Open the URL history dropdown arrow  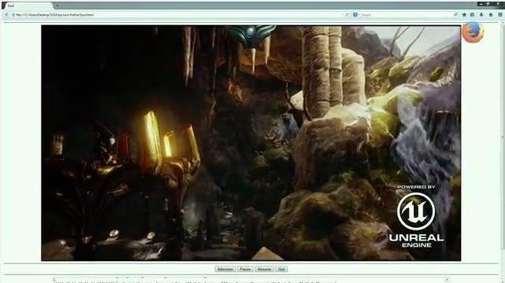pyautogui.click(x=342, y=15)
